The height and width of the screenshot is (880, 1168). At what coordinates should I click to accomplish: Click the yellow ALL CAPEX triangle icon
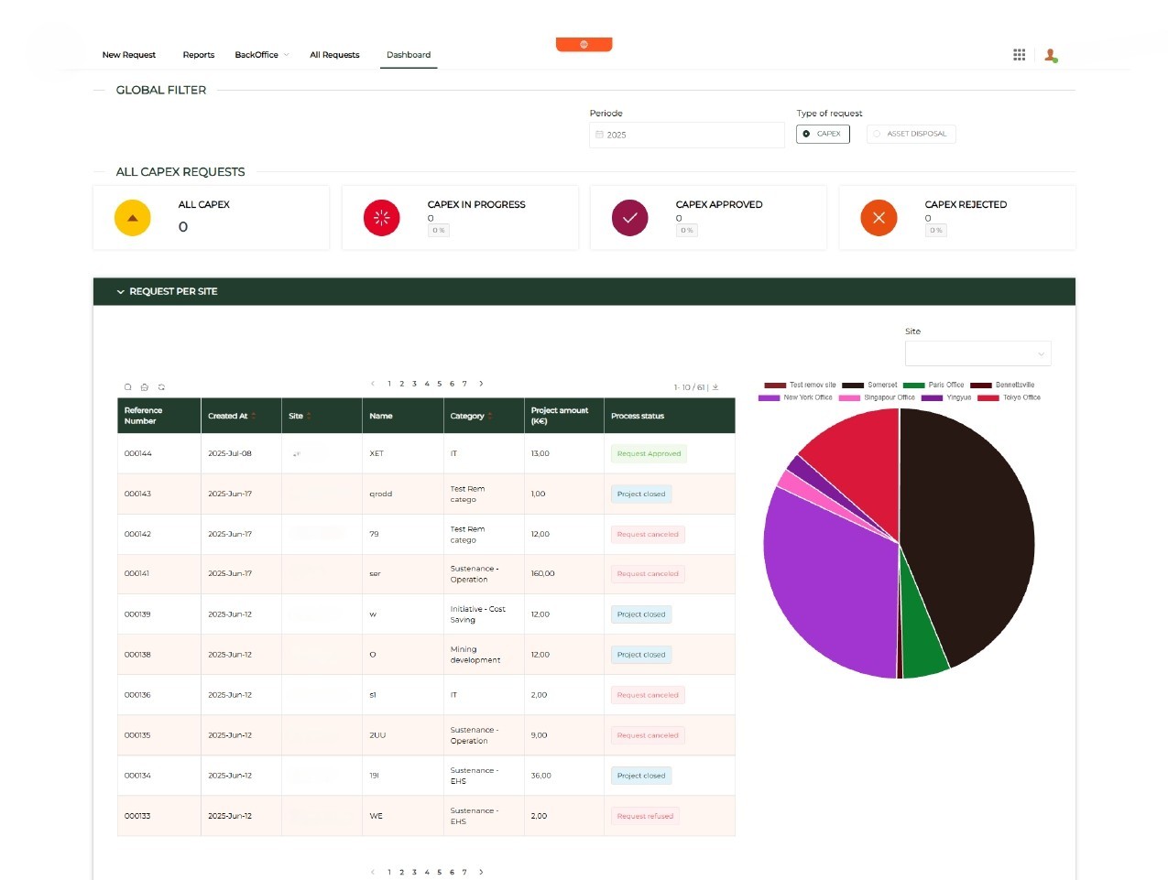point(132,218)
